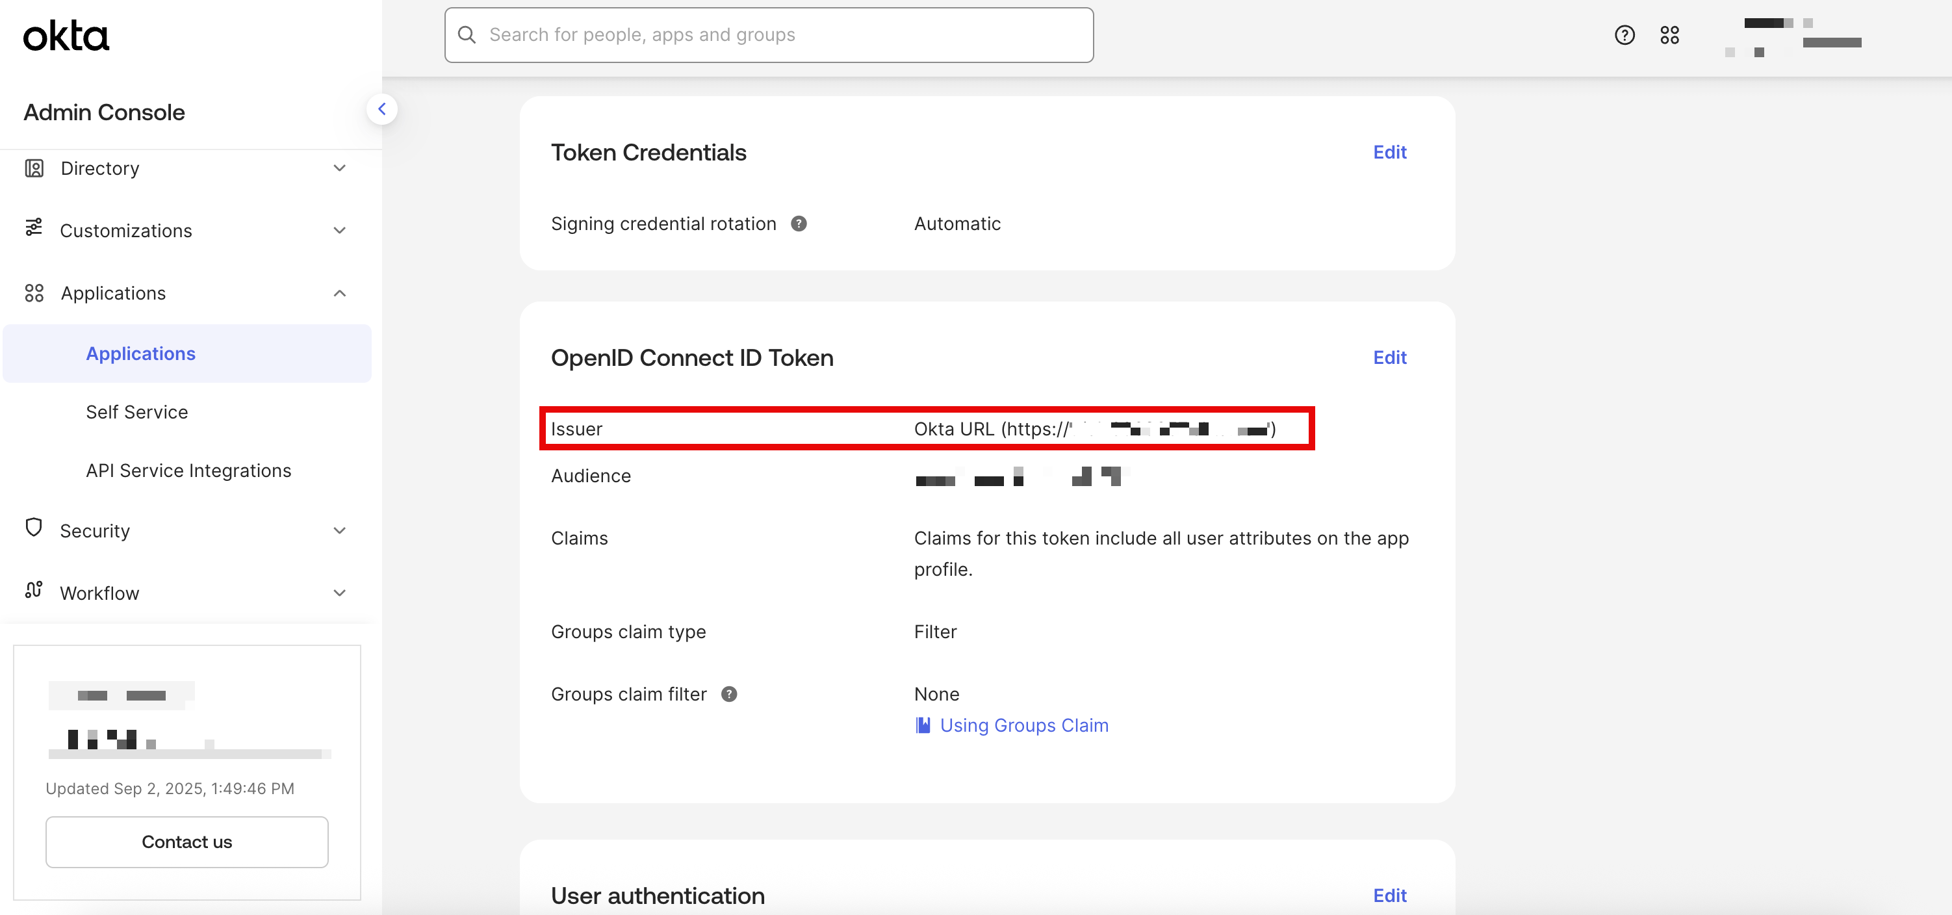Click the Okta URL issuer value
This screenshot has height=915, width=1952.
click(x=1094, y=428)
